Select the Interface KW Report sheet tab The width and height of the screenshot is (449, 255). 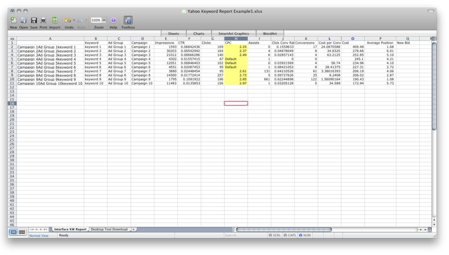(x=70, y=229)
